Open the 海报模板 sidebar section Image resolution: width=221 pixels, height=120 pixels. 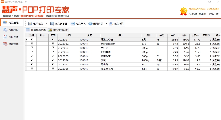(11, 37)
